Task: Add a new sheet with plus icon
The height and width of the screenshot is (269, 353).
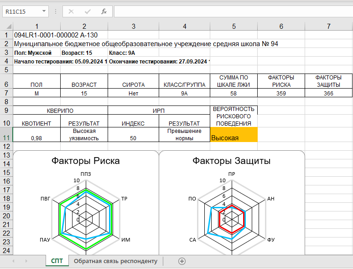Action: pos(182,261)
